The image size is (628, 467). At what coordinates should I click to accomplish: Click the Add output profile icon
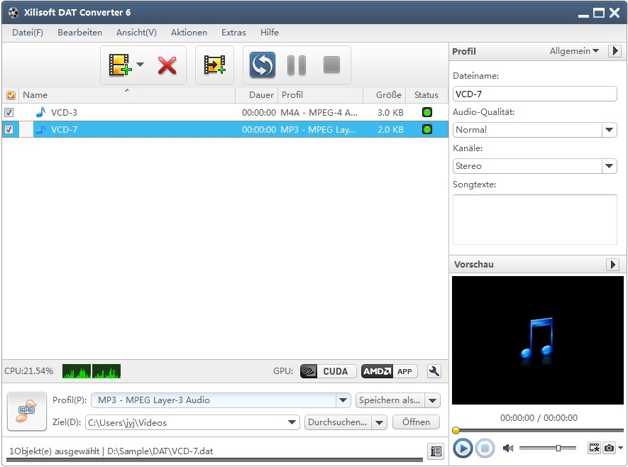click(x=214, y=65)
